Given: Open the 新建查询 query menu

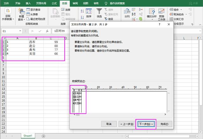Looking at the screenshot, I should (21, 15).
